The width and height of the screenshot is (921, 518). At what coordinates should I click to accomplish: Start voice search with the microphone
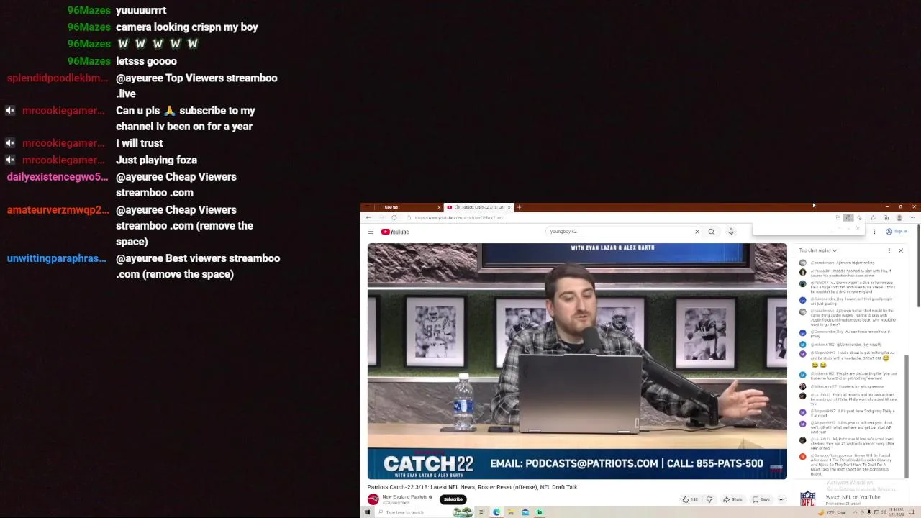pos(731,232)
